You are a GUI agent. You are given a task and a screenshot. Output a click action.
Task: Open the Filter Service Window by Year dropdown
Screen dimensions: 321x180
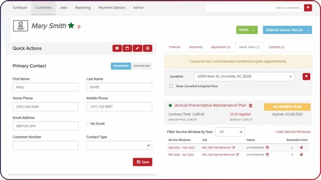230,132
